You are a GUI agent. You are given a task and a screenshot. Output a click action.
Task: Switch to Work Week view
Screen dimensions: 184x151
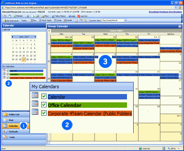click(45, 20)
